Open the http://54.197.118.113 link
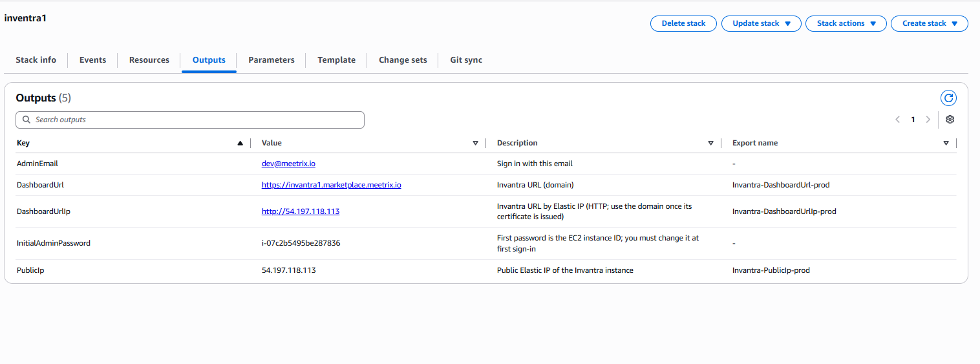Screen dimensions: 980x364 [301, 211]
